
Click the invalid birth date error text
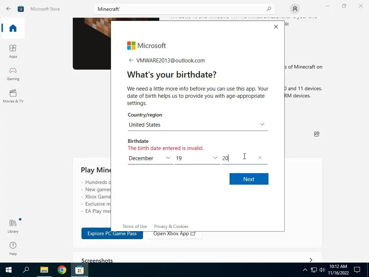coord(166,148)
